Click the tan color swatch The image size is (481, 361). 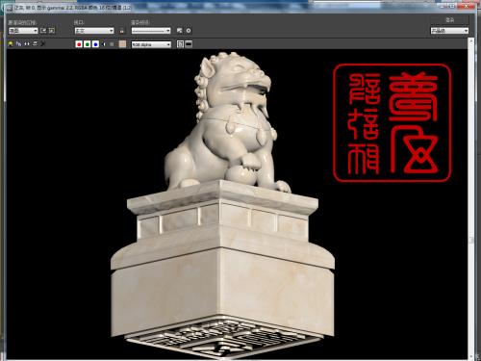click(122, 44)
